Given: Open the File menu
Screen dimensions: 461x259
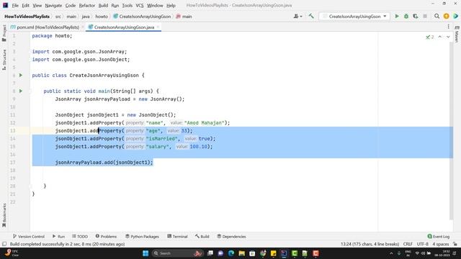Looking at the screenshot, I should [15, 5].
